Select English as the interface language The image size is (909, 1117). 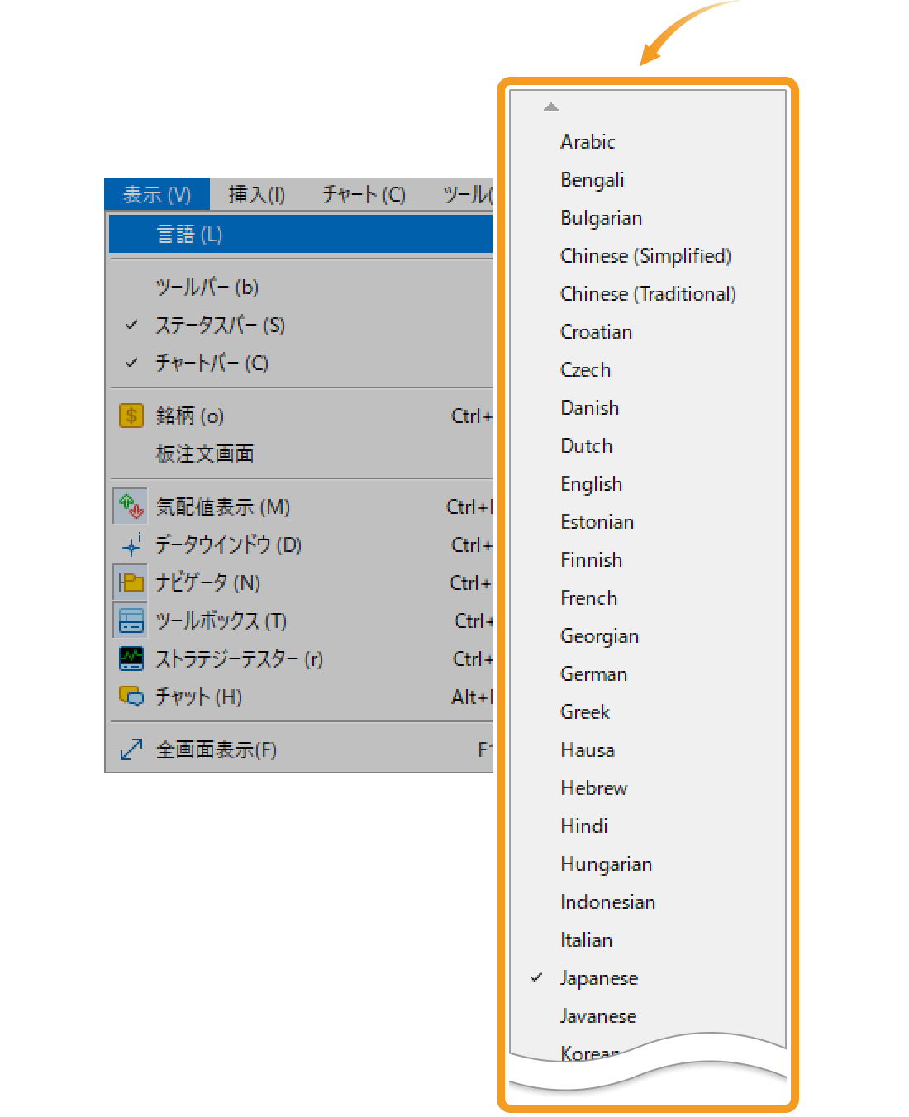click(x=591, y=483)
